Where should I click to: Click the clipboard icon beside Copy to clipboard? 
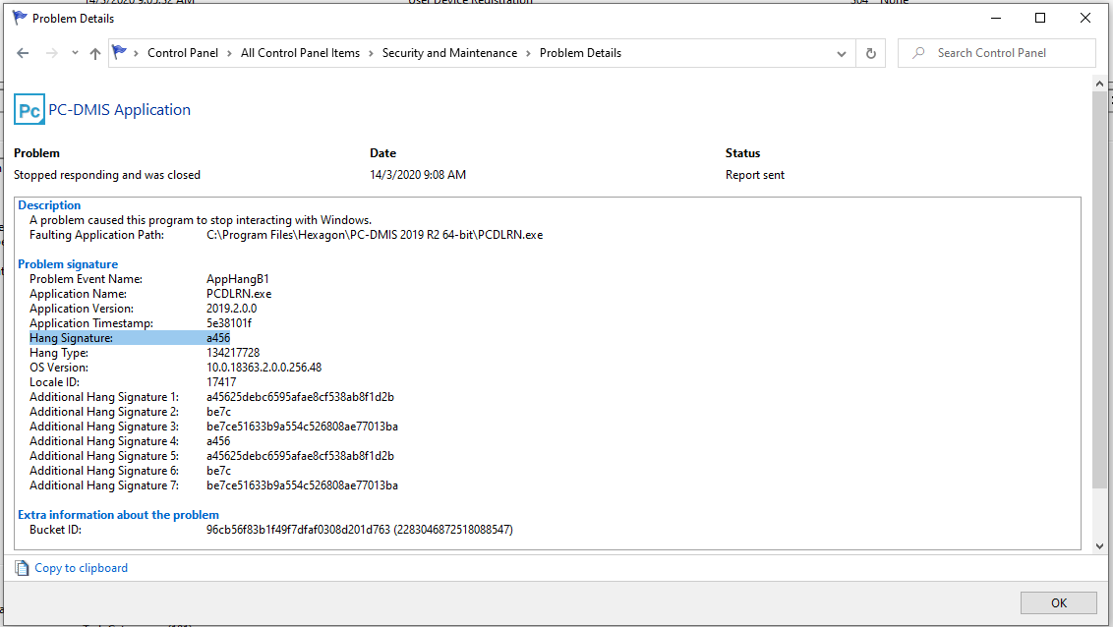[x=22, y=568]
